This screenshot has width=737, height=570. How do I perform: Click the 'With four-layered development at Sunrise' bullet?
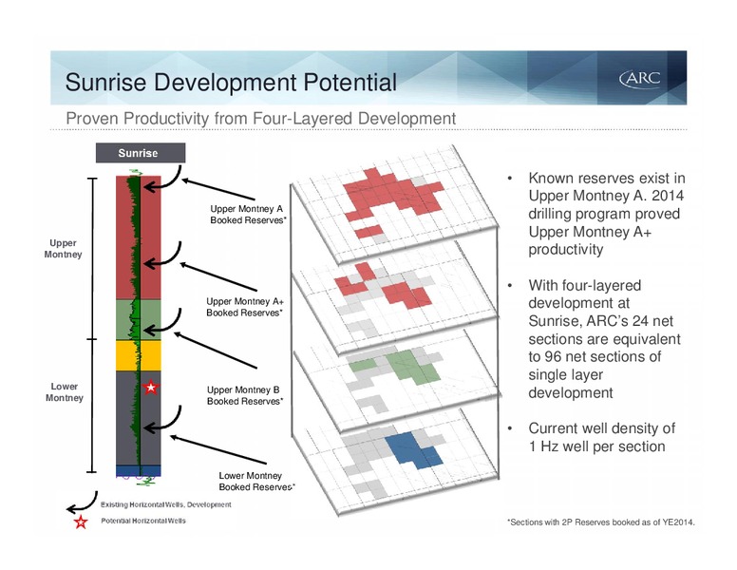pyautogui.click(x=604, y=338)
